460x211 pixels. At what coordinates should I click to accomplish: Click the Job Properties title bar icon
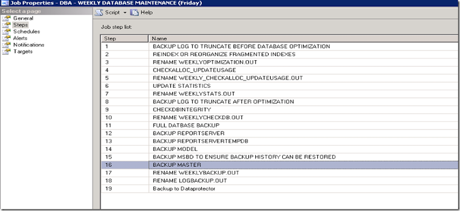pyautogui.click(x=5, y=3)
